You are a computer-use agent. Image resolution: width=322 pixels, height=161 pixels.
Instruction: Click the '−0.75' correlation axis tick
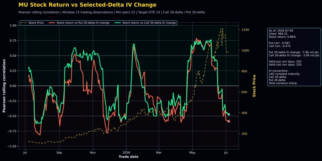(12, 131)
